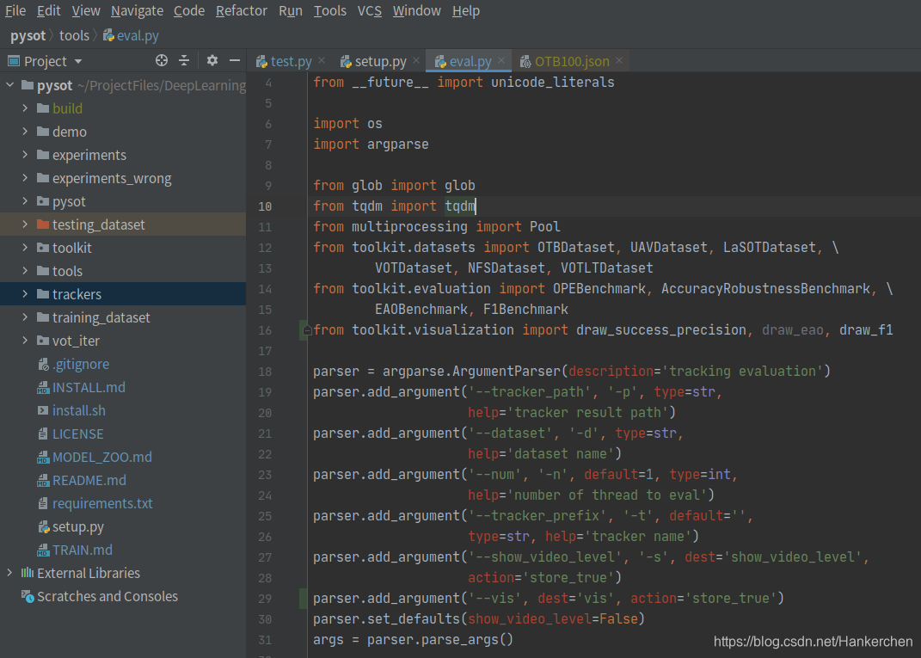Select the build folder icon
This screenshot has width=921, height=658.
[43, 108]
